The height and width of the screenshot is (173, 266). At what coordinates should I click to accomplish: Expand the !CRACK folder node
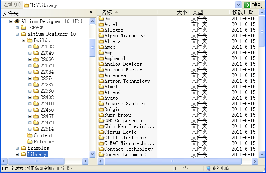point(17,28)
